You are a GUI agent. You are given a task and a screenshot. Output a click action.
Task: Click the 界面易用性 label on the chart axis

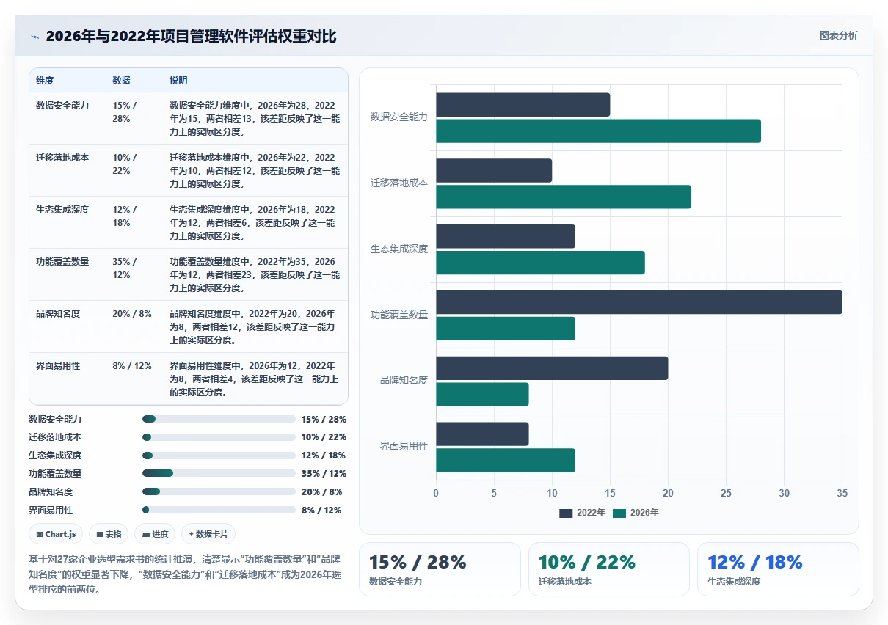[404, 446]
